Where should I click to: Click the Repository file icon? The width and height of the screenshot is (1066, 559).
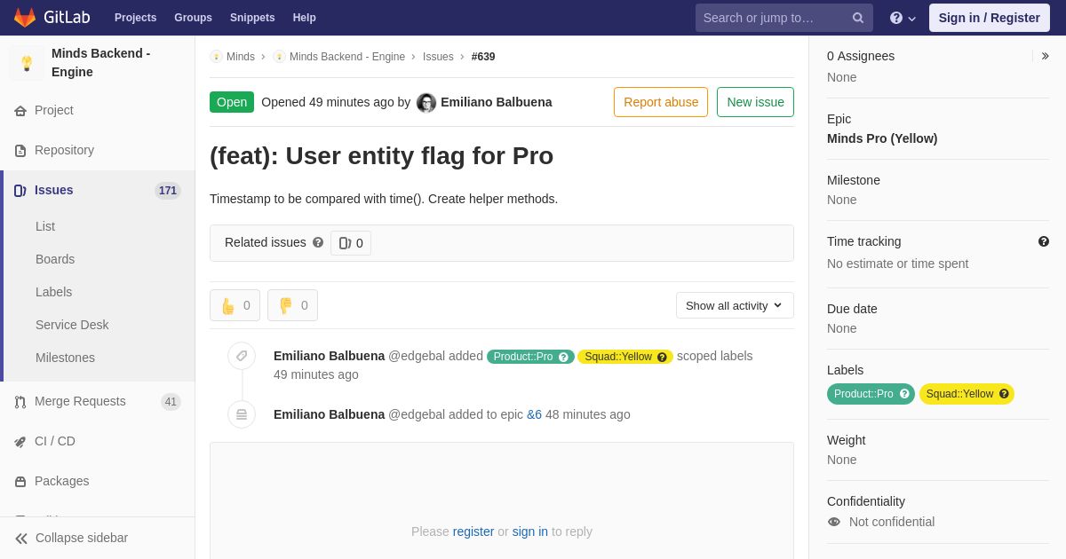(x=20, y=151)
